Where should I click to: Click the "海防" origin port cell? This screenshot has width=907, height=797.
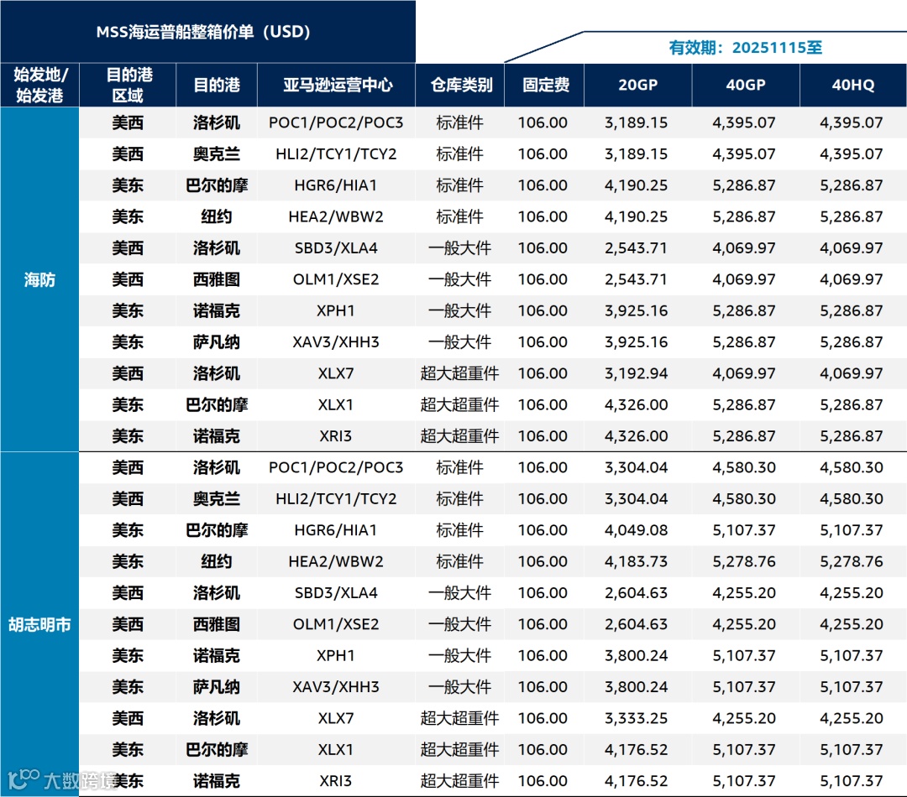coord(39,279)
